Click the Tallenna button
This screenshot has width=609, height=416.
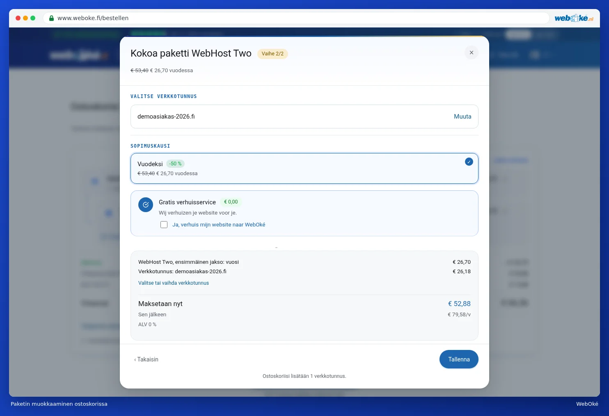pos(459,359)
